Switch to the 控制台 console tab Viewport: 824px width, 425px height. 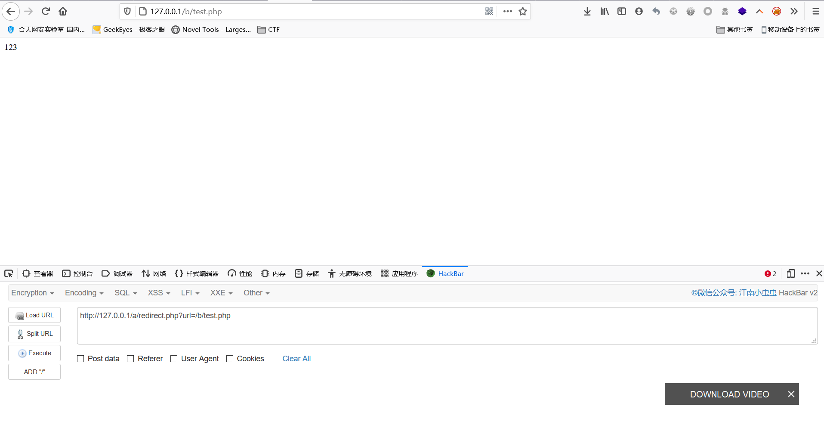tap(77, 273)
